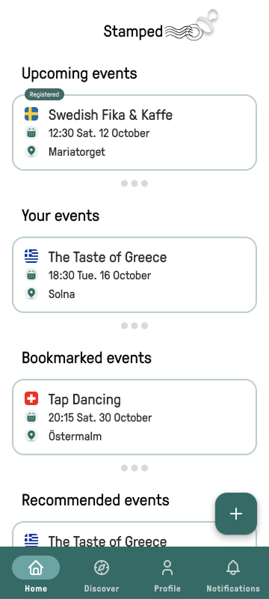This screenshot has height=599, width=269.
Task: Open the Notifications bell icon
Action: (x=233, y=568)
